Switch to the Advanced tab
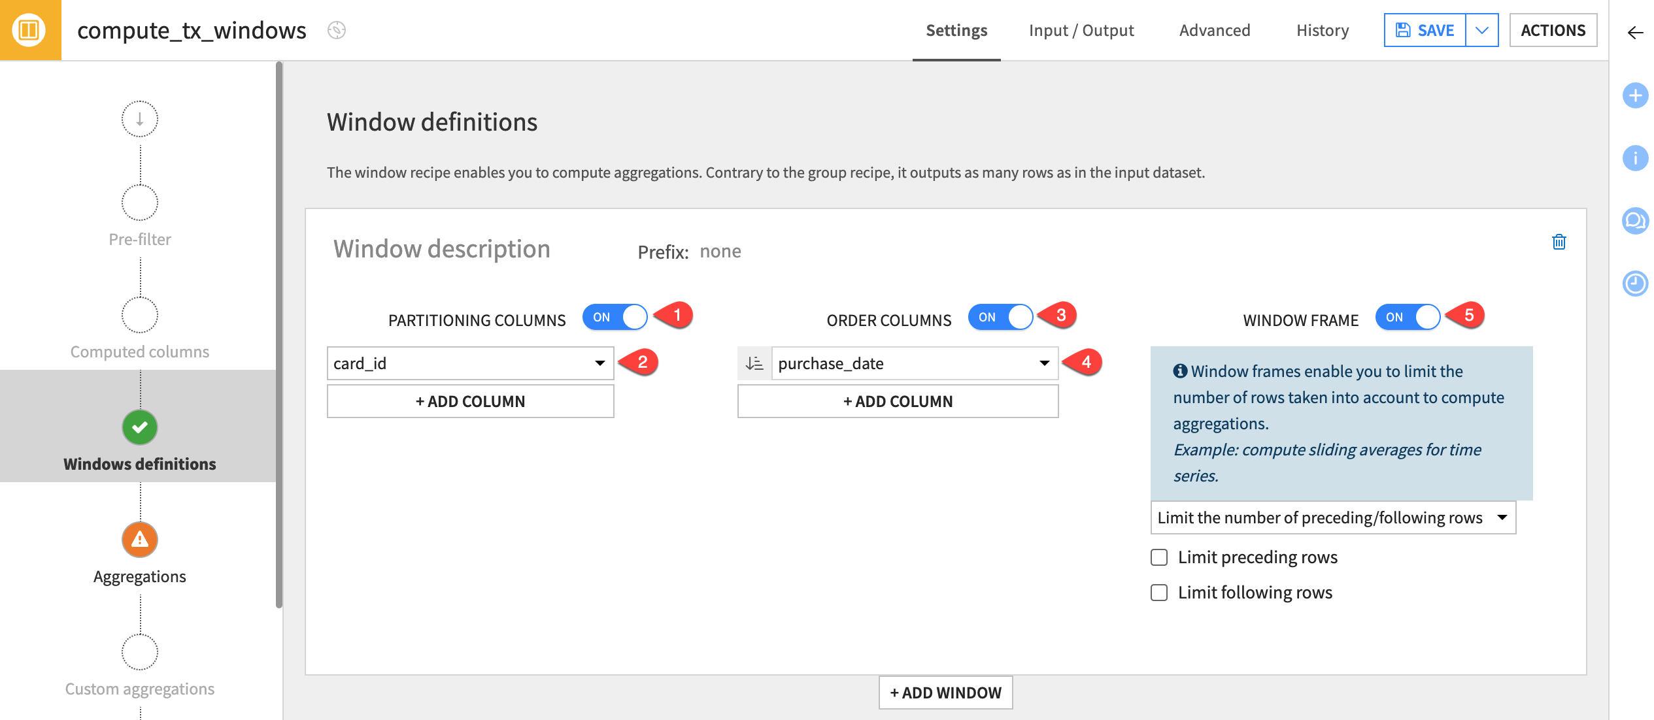This screenshot has width=1654, height=720. (x=1215, y=29)
